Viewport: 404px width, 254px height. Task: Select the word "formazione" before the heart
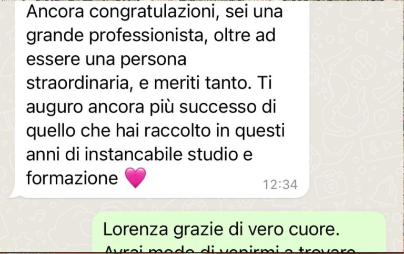click(x=72, y=178)
